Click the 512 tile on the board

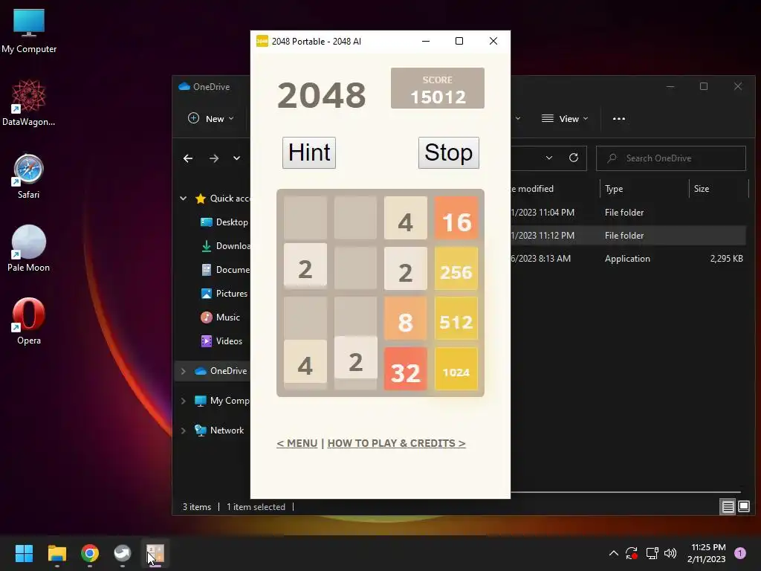pyautogui.click(x=456, y=318)
